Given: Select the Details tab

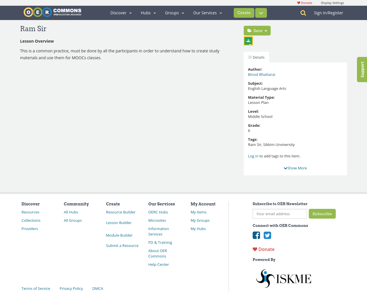Looking at the screenshot, I should [256, 57].
